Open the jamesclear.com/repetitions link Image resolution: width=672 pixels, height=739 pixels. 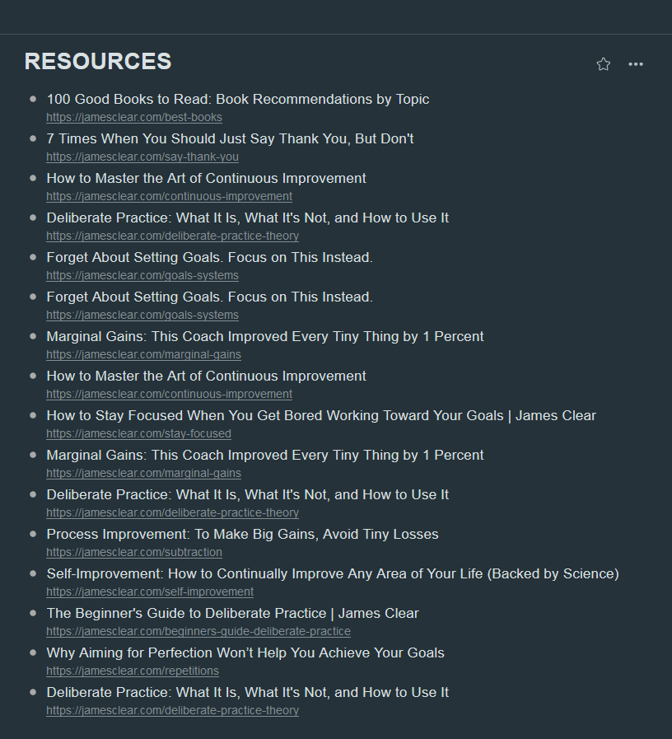(133, 671)
